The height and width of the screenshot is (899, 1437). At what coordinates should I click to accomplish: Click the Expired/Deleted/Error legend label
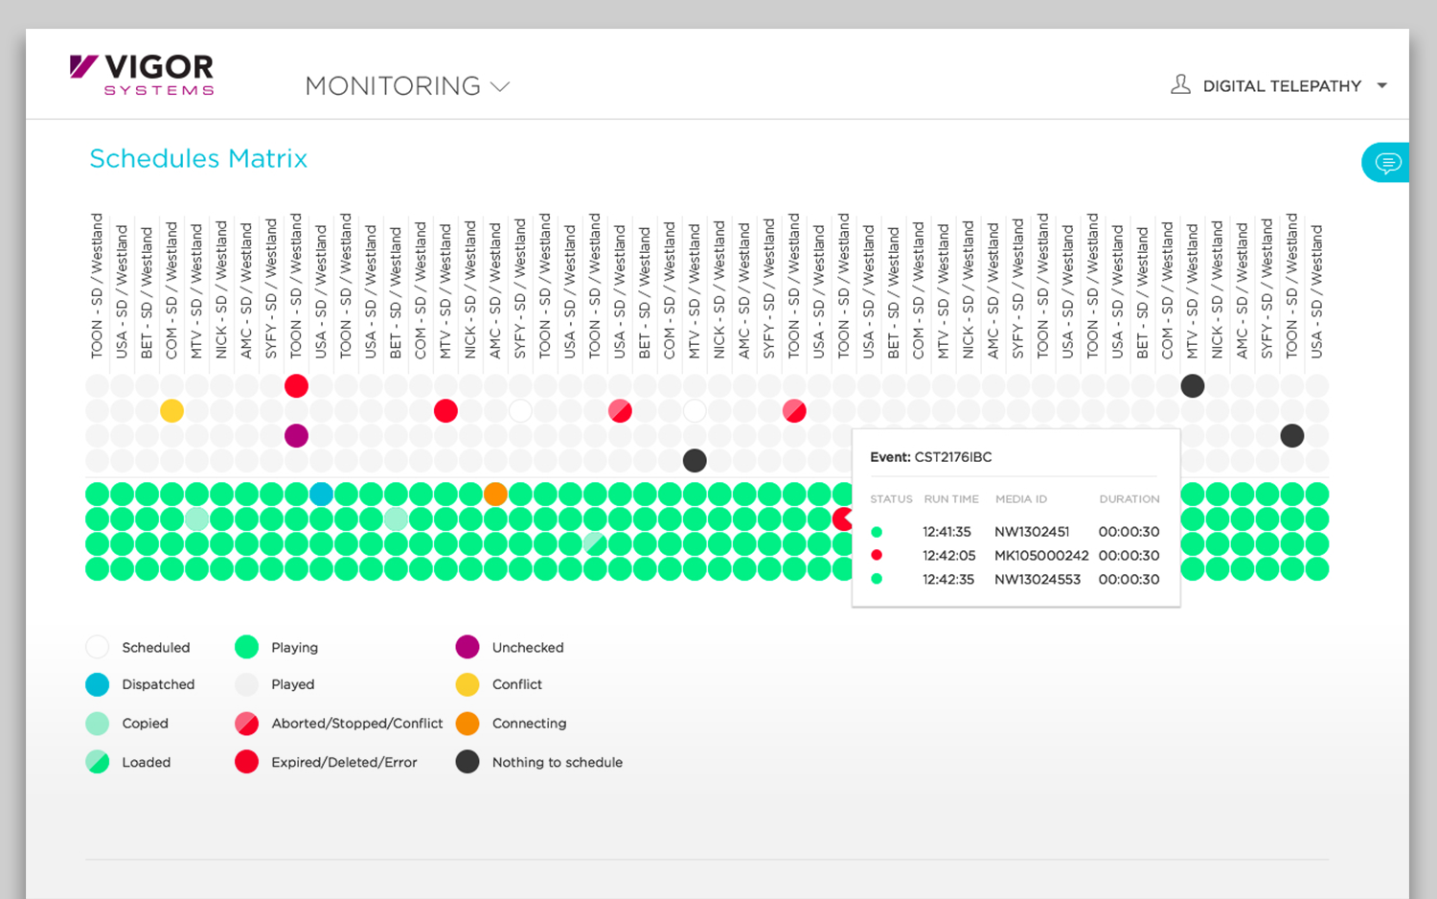(x=344, y=763)
